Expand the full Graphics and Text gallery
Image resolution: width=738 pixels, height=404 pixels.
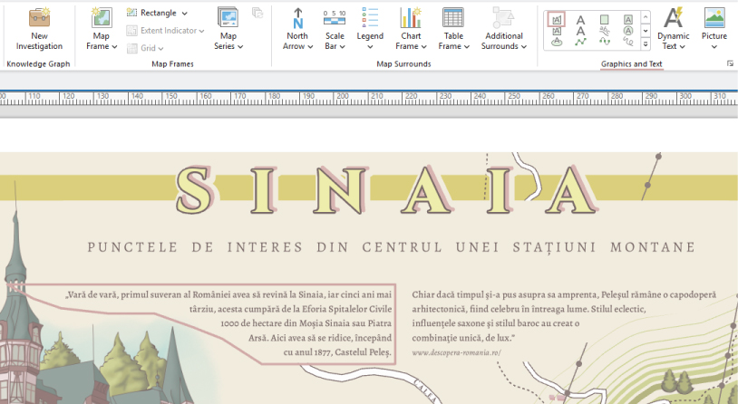646,43
